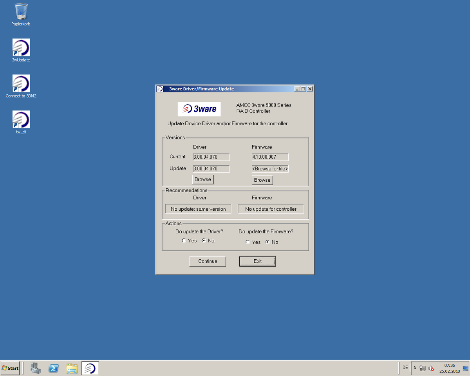The height and width of the screenshot is (376, 470).
Task: Click the 'No update for controller' recommendation
Action: (x=271, y=209)
